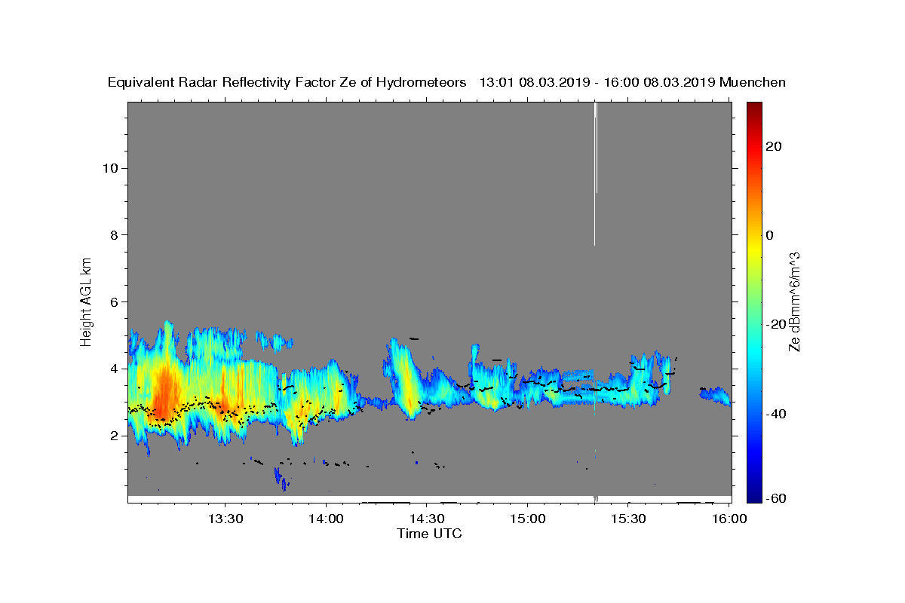905x603 pixels.
Task: Click the 14:30 time axis label
Action: click(426, 519)
